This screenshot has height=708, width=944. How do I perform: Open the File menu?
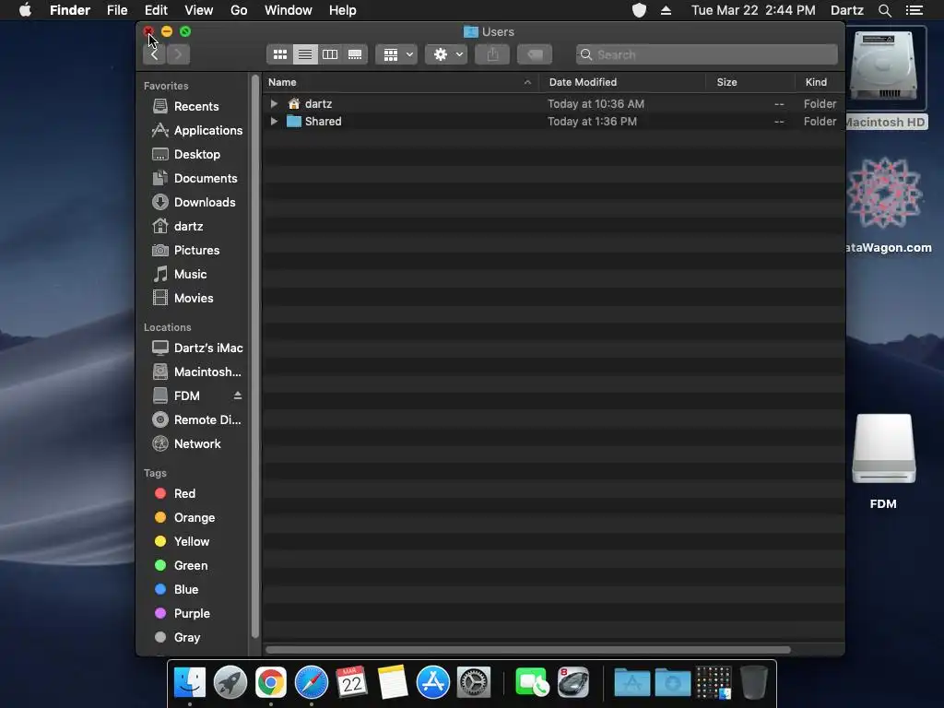point(117,10)
